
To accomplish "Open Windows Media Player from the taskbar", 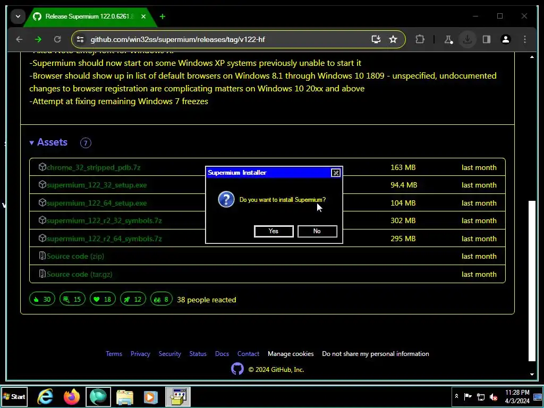I will click(150, 396).
